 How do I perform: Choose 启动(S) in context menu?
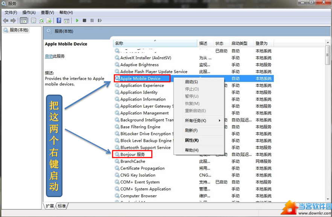[191, 82]
